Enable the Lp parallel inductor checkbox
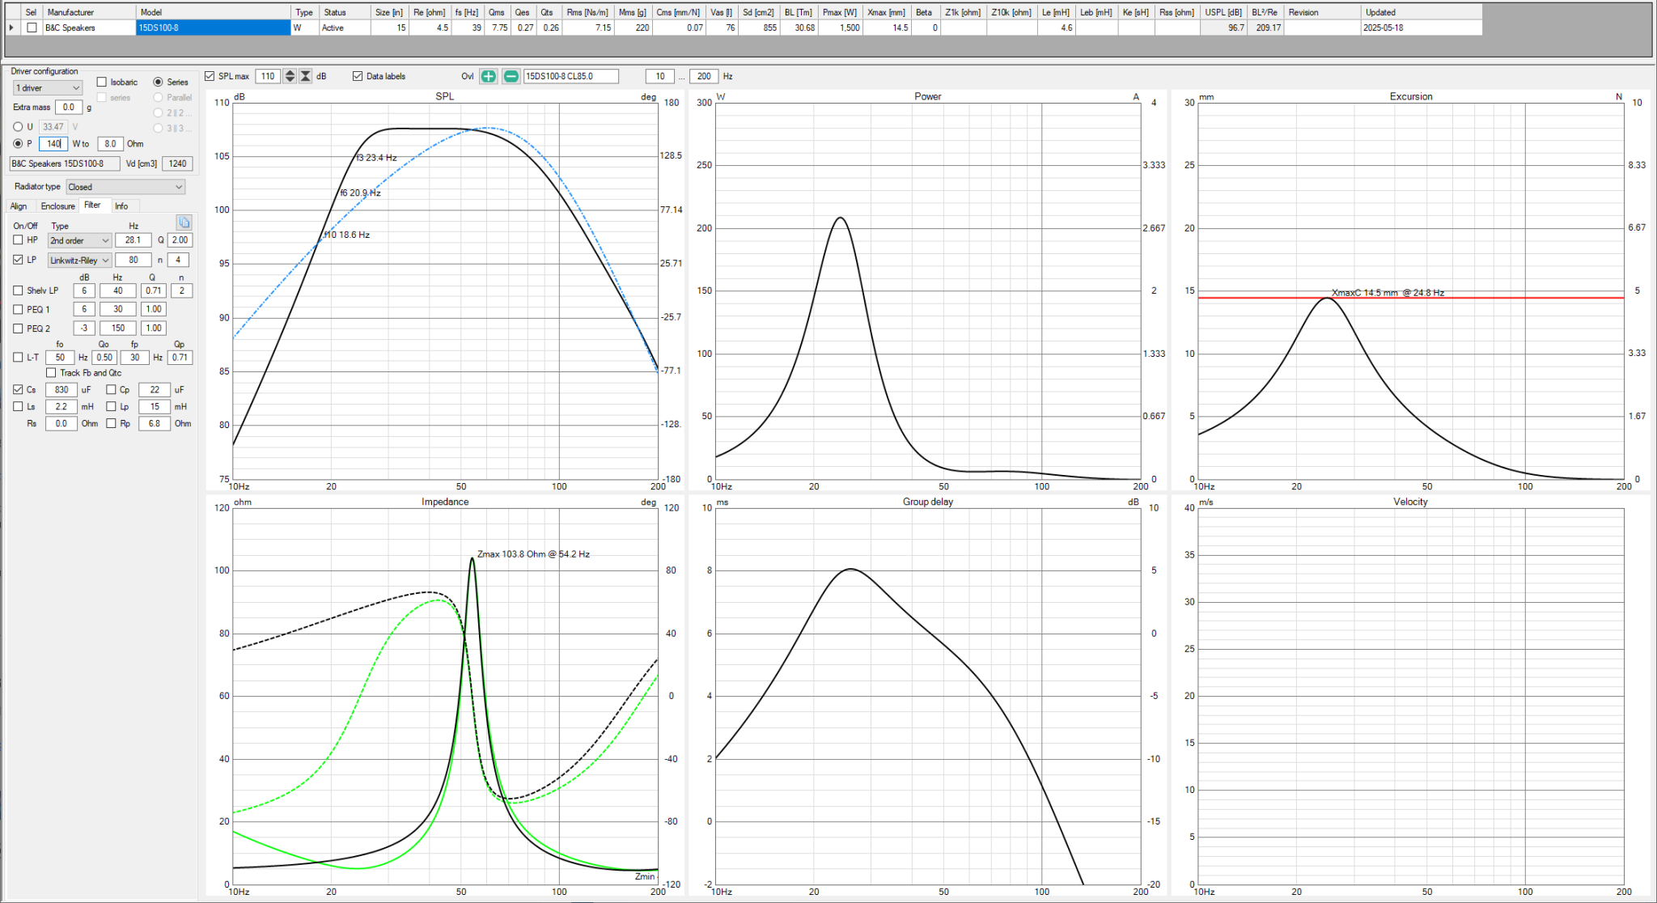This screenshot has height=903, width=1657. coord(111,406)
